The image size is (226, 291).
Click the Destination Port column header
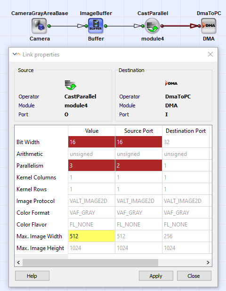pos(186,131)
